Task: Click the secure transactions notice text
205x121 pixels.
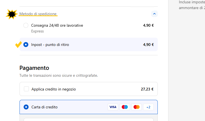Action: pyautogui.click(x=59, y=75)
